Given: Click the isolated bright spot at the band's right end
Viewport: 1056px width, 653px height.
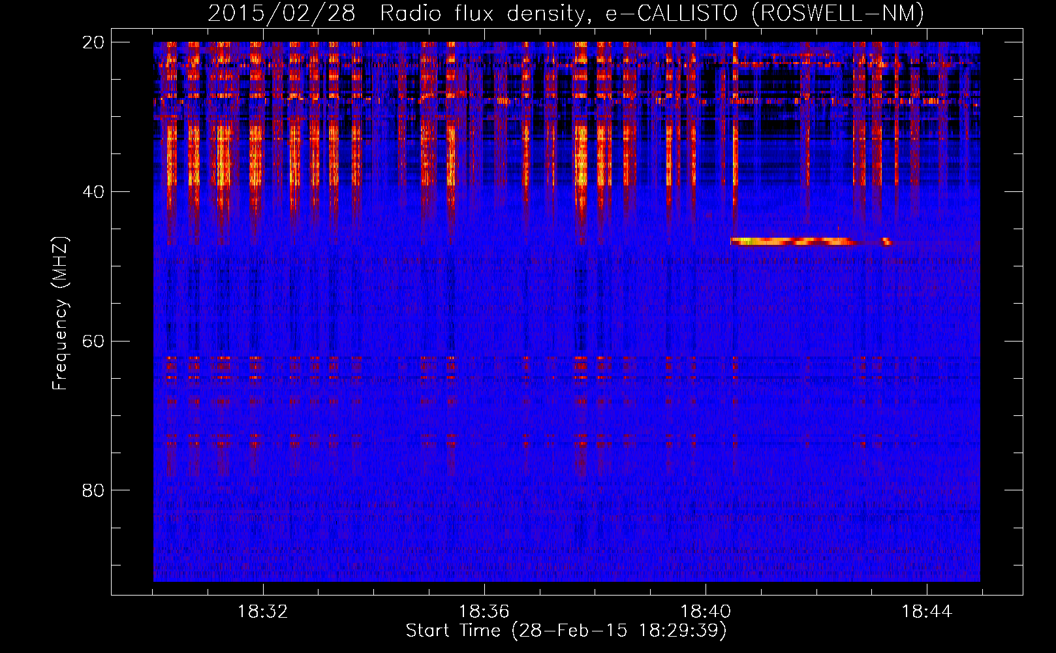Looking at the screenshot, I should click(x=886, y=242).
